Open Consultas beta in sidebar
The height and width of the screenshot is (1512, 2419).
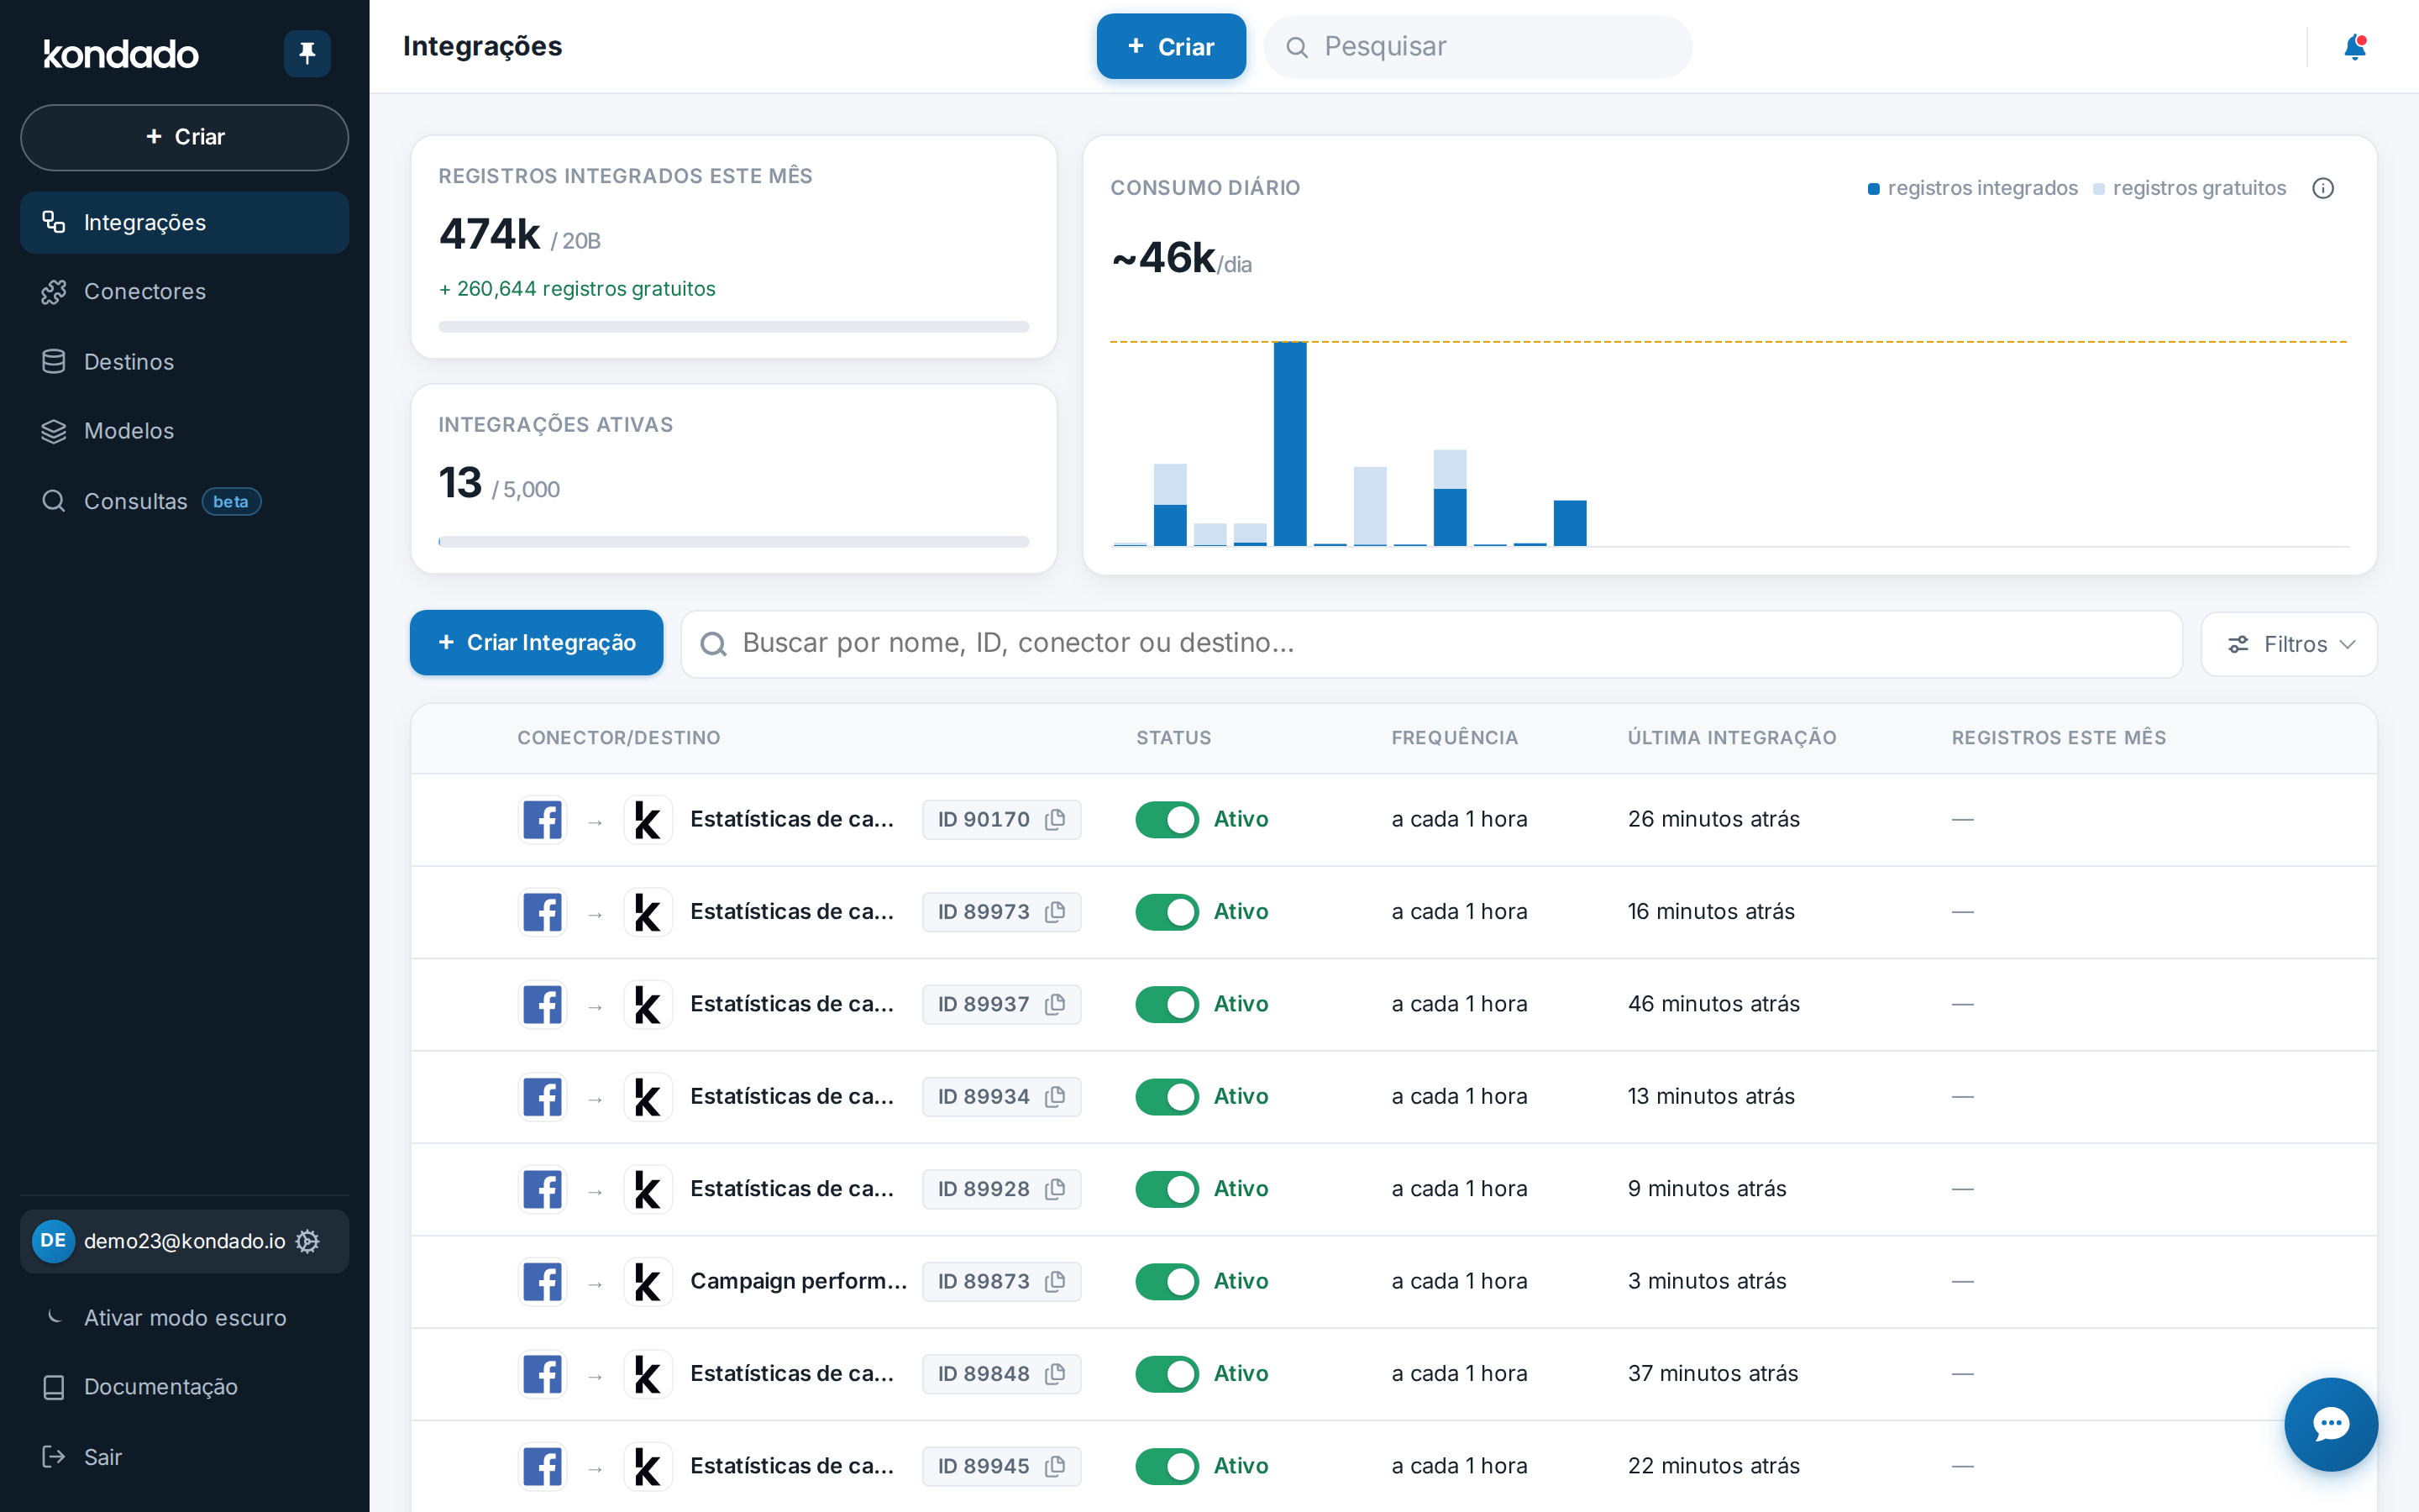(185, 501)
